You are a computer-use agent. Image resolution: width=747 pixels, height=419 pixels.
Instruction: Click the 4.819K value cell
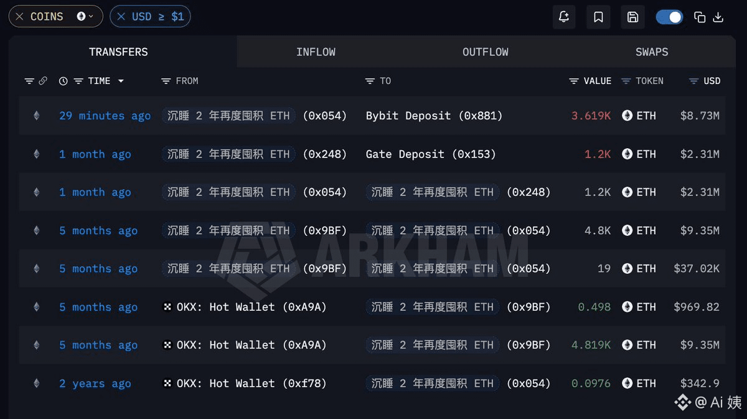click(x=591, y=345)
